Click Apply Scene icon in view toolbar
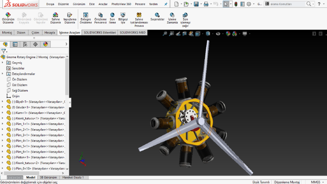Image resolution: width=327 pixels, height=184 pixels. tap(235, 33)
